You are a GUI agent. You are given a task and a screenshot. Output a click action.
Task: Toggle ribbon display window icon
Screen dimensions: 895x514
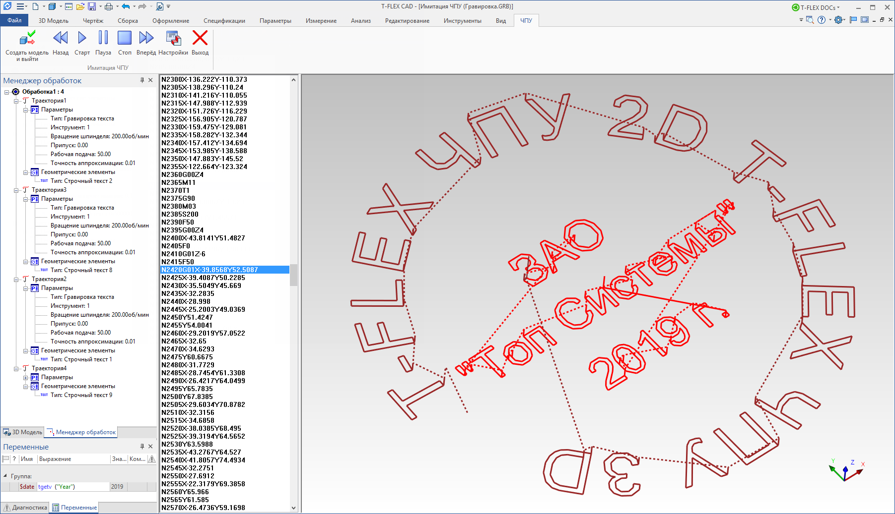[865, 20]
